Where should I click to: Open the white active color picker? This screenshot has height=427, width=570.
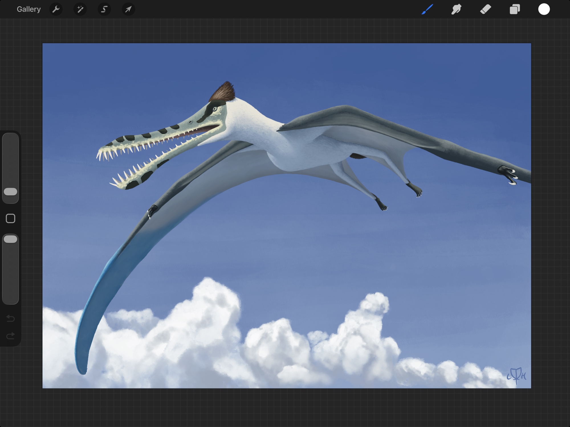pos(544,9)
